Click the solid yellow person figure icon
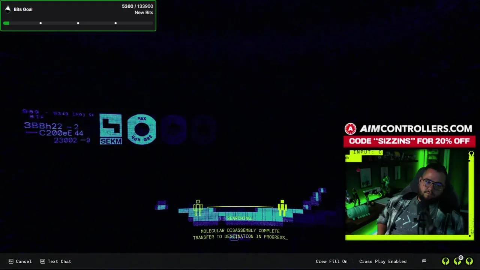The width and height of the screenshot is (480, 270). (x=282, y=208)
